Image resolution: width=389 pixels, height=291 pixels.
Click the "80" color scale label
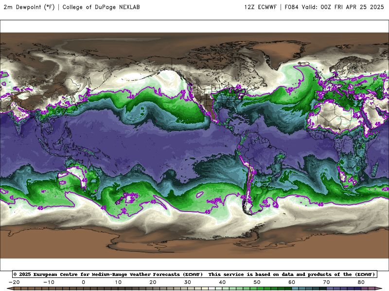click(x=361, y=282)
